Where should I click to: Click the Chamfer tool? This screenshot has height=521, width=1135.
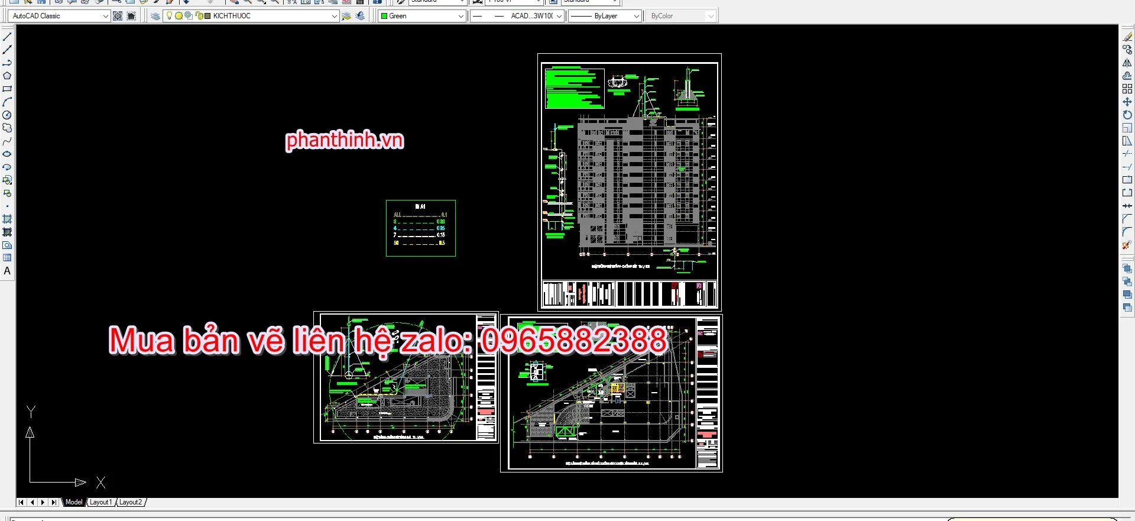tap(1127, 219)
